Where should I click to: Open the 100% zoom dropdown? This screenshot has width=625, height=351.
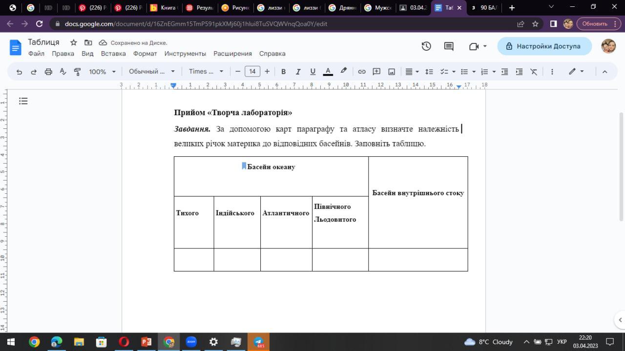pos(102,72)
